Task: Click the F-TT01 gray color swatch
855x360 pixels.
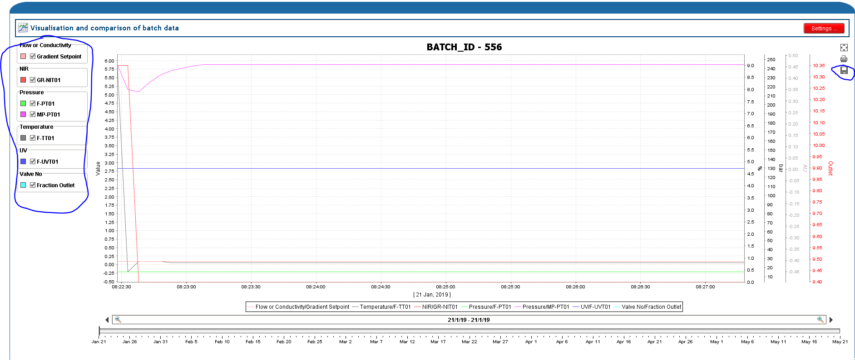Action: tap(23, 138)
